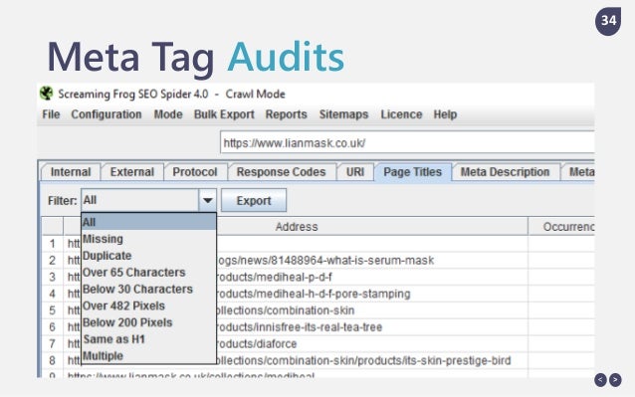
Task: Go to the previous slide arrow
Action: [x=600, y=380]
